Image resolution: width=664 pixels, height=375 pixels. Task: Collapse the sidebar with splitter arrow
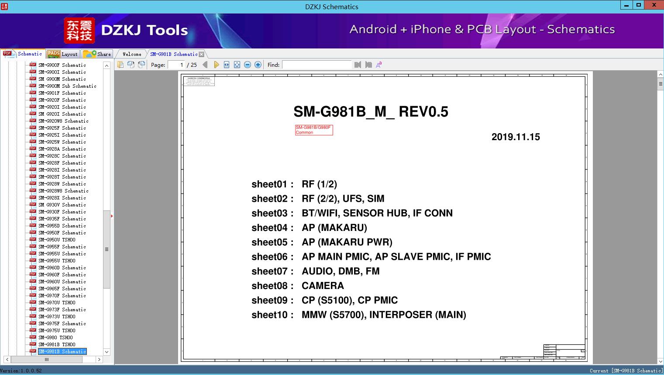point(112,216)
